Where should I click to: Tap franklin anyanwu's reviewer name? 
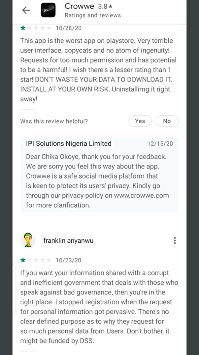[x=68, y=241]
